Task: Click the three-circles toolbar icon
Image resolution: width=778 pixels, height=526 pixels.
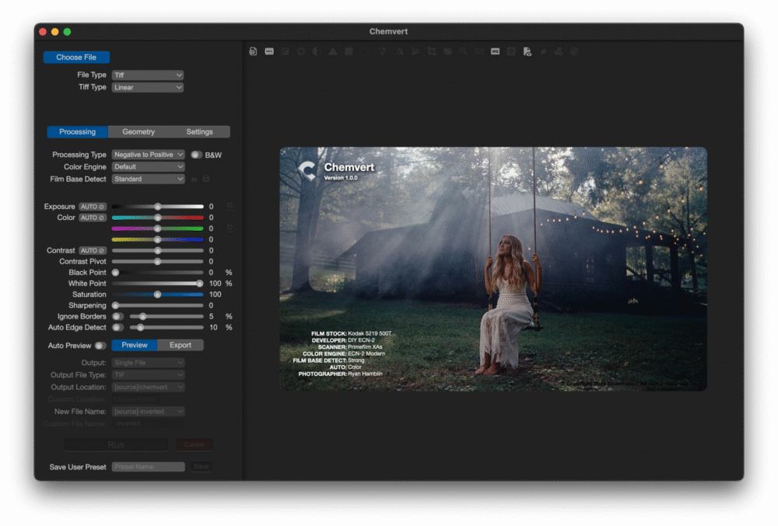Action: pos(559,51)
